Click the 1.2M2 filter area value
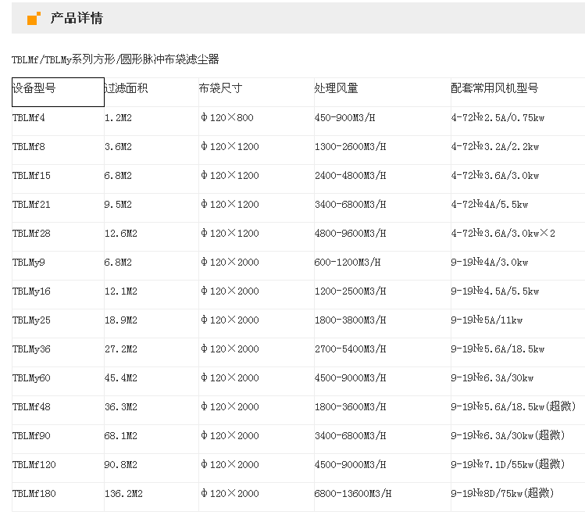 click(118, 118)
